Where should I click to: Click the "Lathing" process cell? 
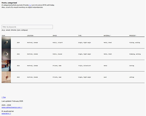click(x=132, y=77)
